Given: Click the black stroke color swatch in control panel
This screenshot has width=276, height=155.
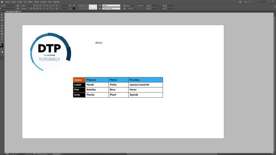Looking at the screenshot, I should coord(74,9).
